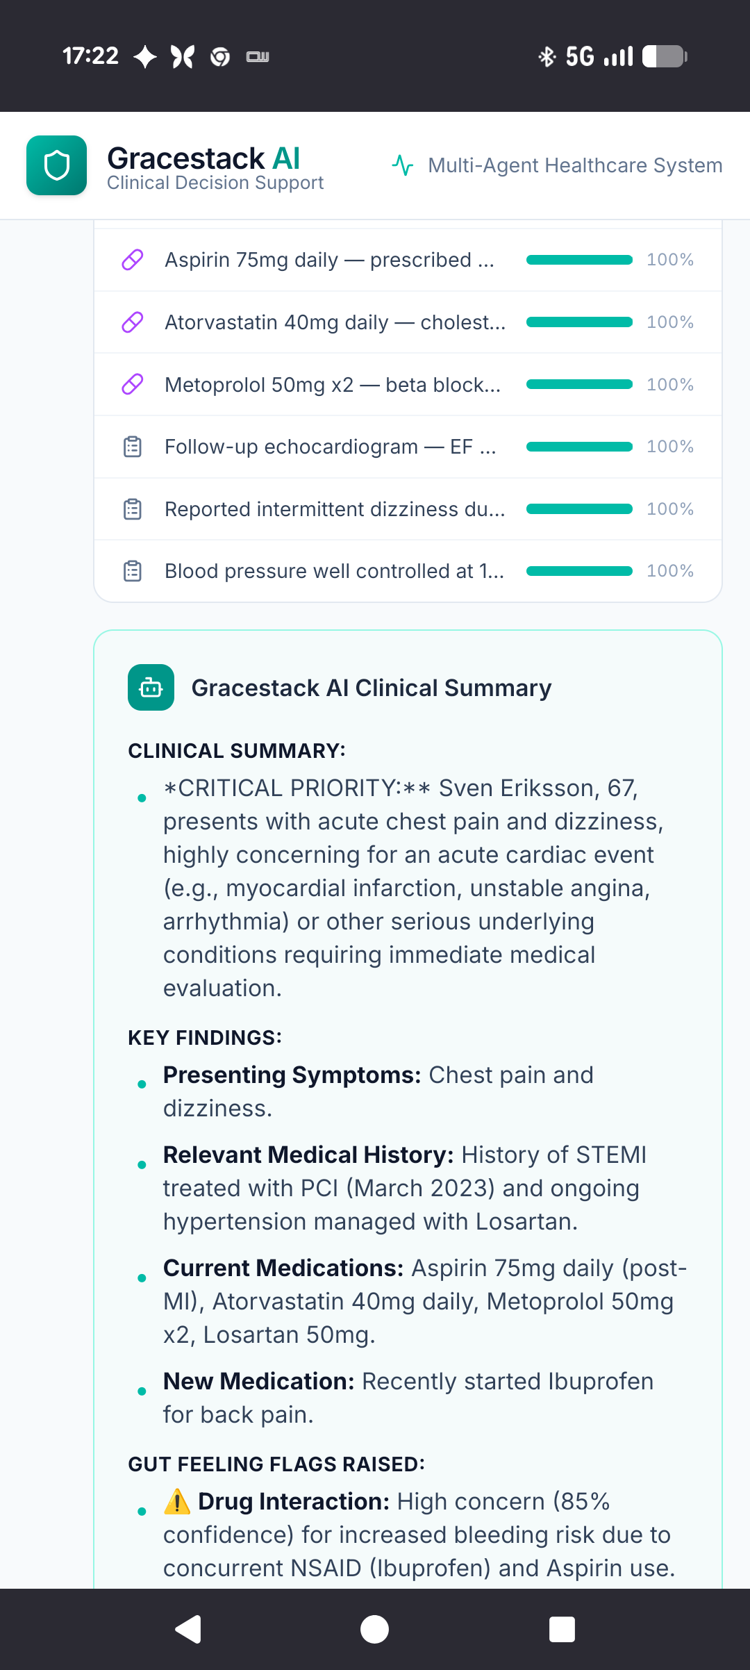750x1670 pixels.
Task: Select the Reported intermittent dizziness row
Action: (x=335, y=509)
